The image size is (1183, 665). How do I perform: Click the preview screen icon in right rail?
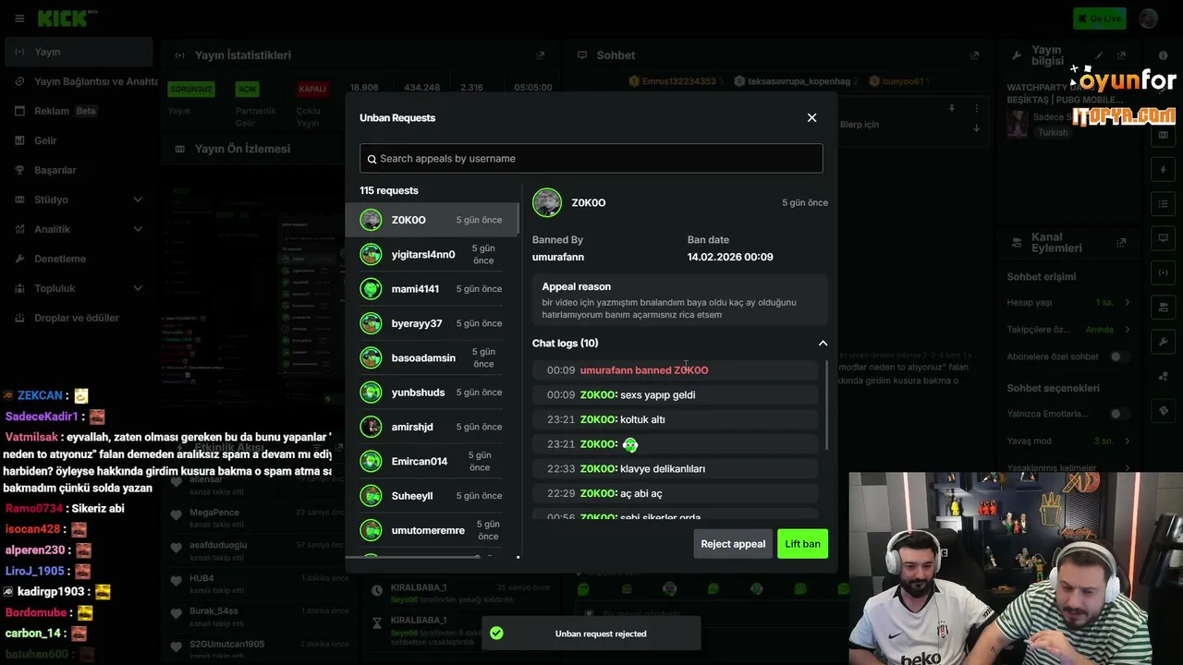1164,136
